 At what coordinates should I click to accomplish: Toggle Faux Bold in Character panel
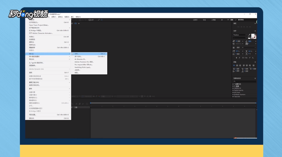click(x=236, y=58)
